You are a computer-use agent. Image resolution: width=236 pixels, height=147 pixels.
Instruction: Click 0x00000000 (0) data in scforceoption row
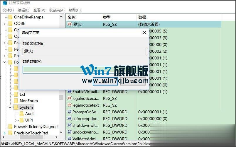tap(153, 119)
